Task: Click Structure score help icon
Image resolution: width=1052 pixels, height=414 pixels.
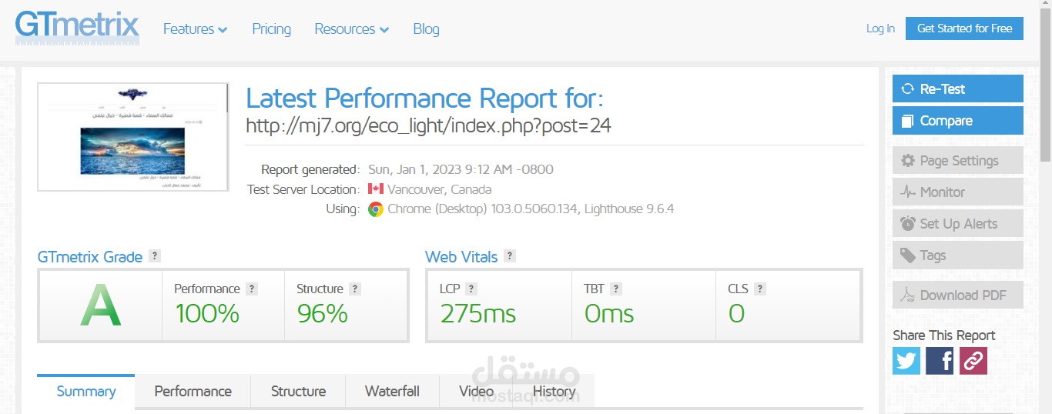Action: coord(355,289)
